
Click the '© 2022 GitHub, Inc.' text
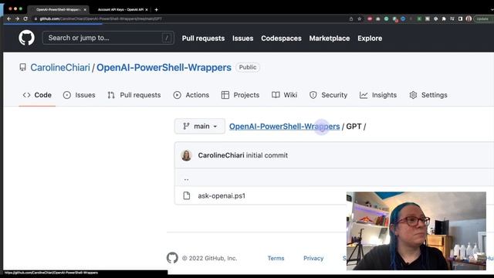tap(209, 258)
